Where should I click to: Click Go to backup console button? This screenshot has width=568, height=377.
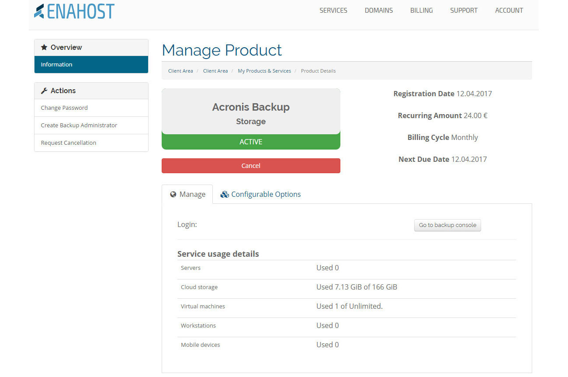[x=447, y=225]
